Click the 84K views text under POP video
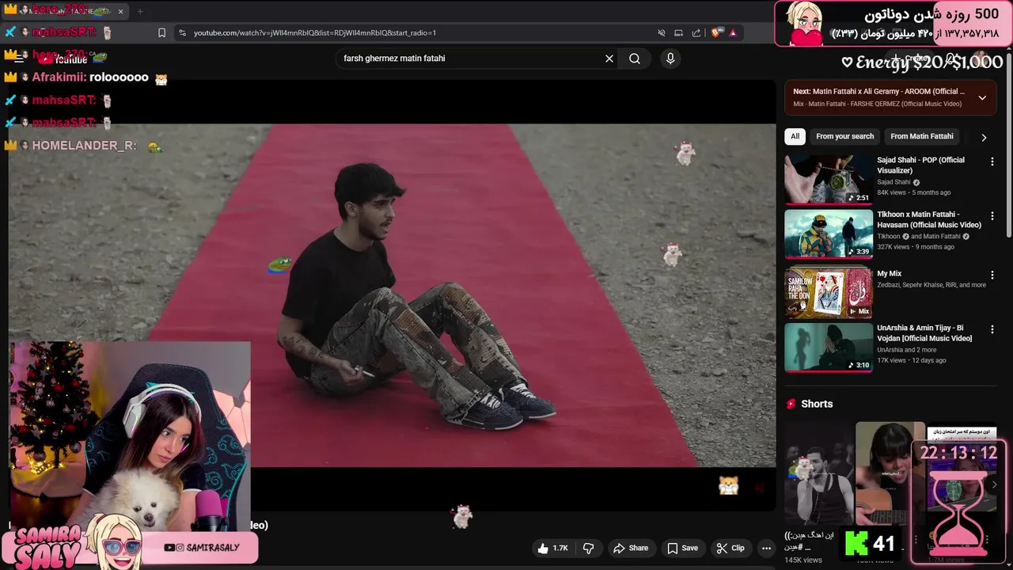The image size is (1013, 570). pyautogui.click(x=891, y=192)
